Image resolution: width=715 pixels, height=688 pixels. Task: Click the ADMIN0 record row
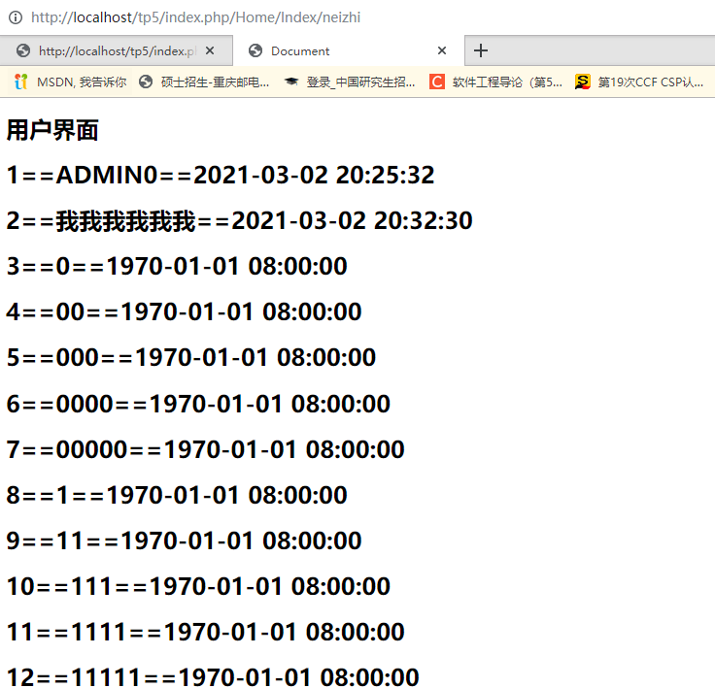click(221, 176)
